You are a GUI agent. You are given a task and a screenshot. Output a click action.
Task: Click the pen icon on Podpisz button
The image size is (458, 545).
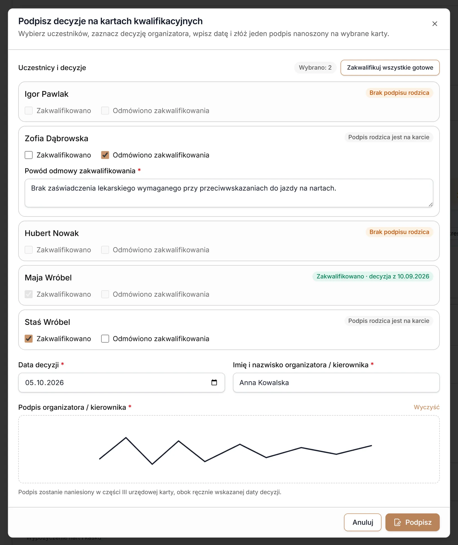click(x=397, y=522)
